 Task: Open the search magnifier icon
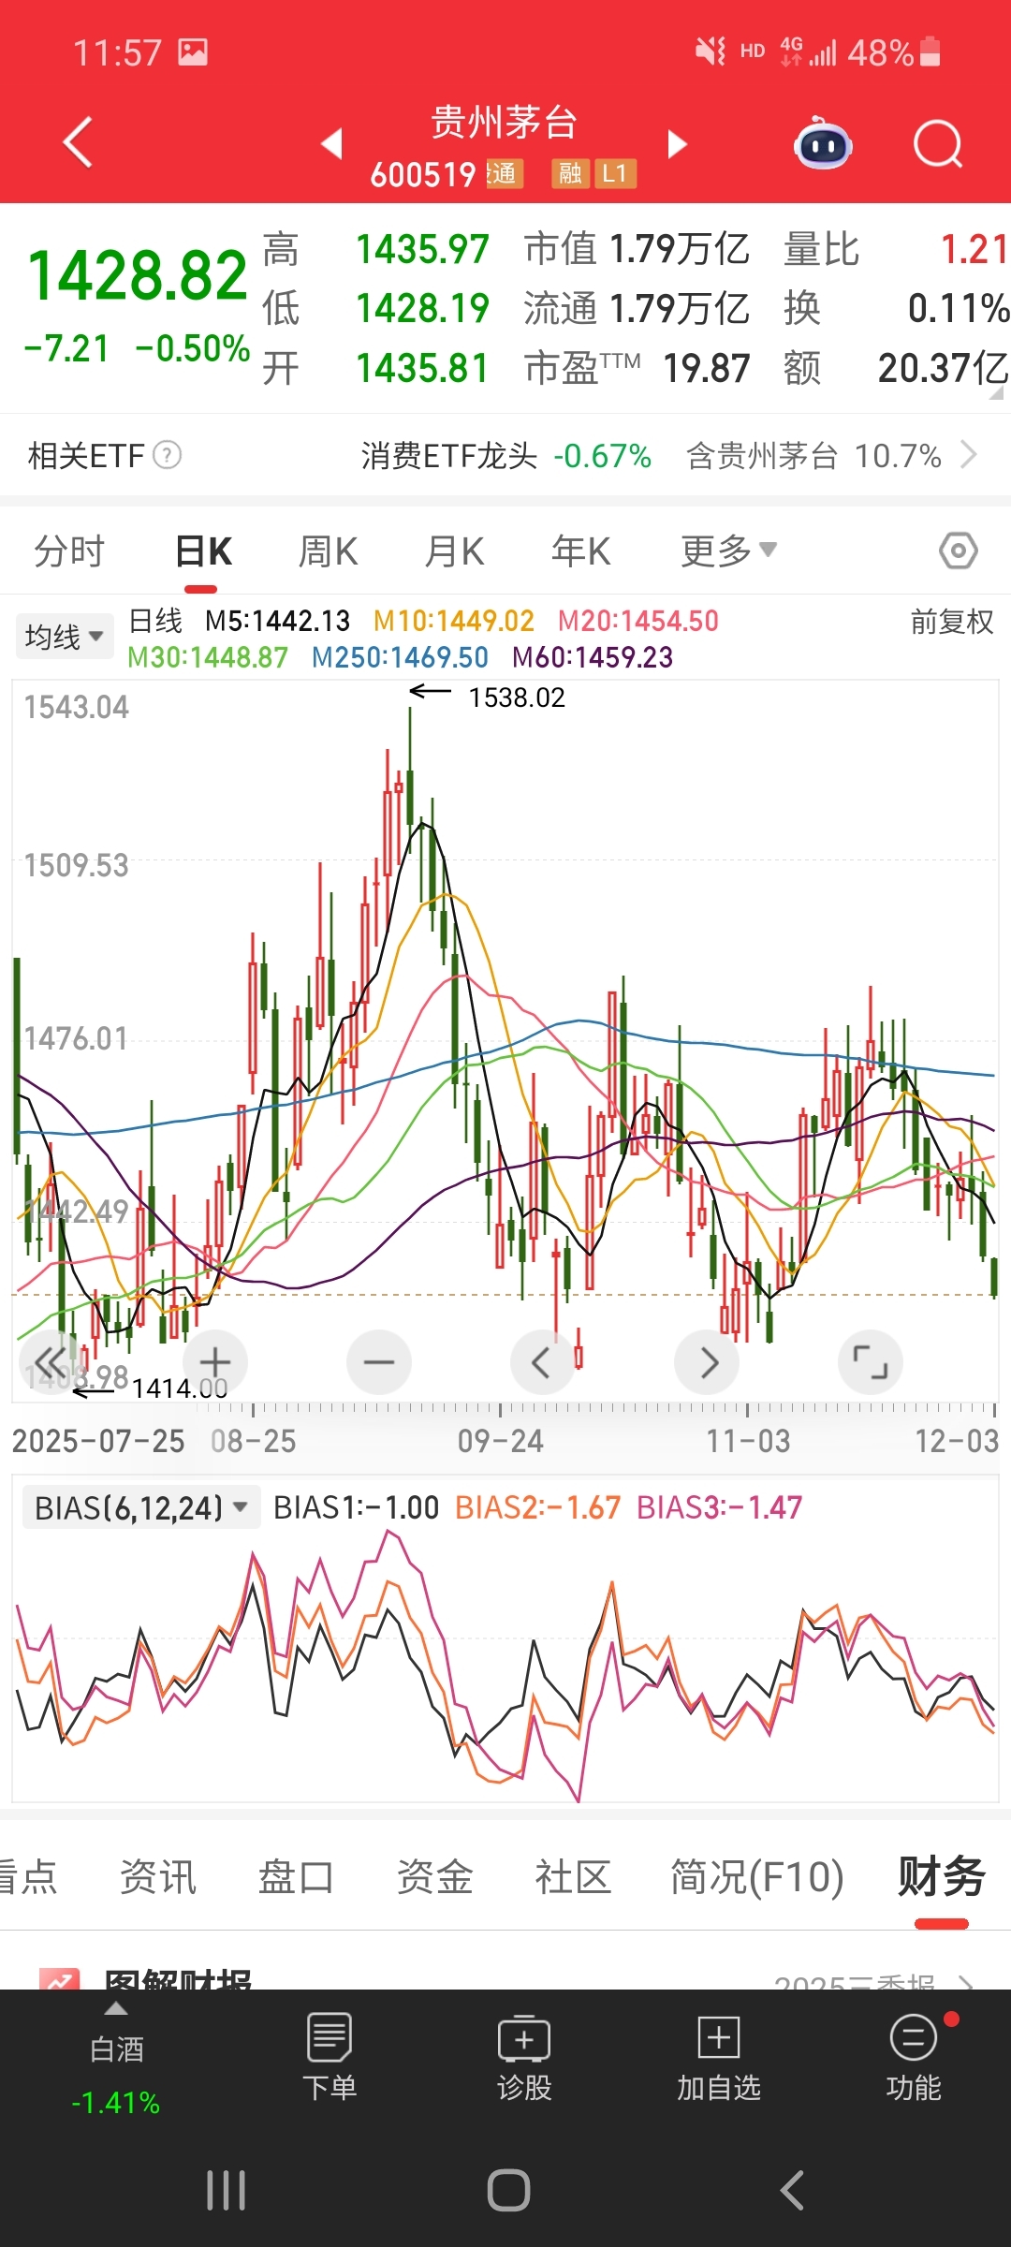tap(938, 144)
